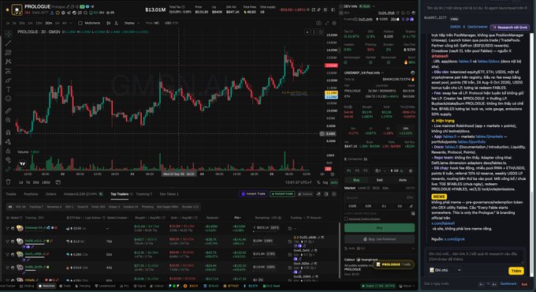Viewport: 536px width, 292px height.
Task: Click the Amount input field
Action: coord(379,197)
